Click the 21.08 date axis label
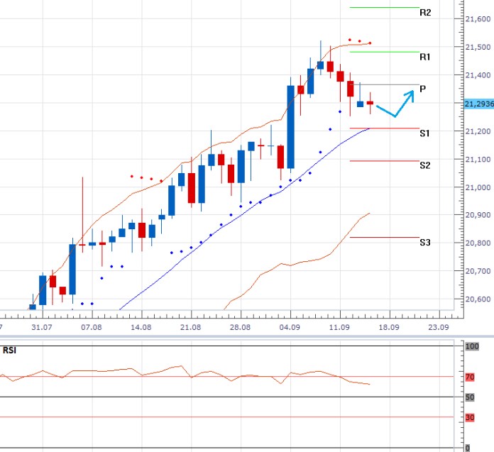This screenshot has width=494, height=452. pos(190,328)
